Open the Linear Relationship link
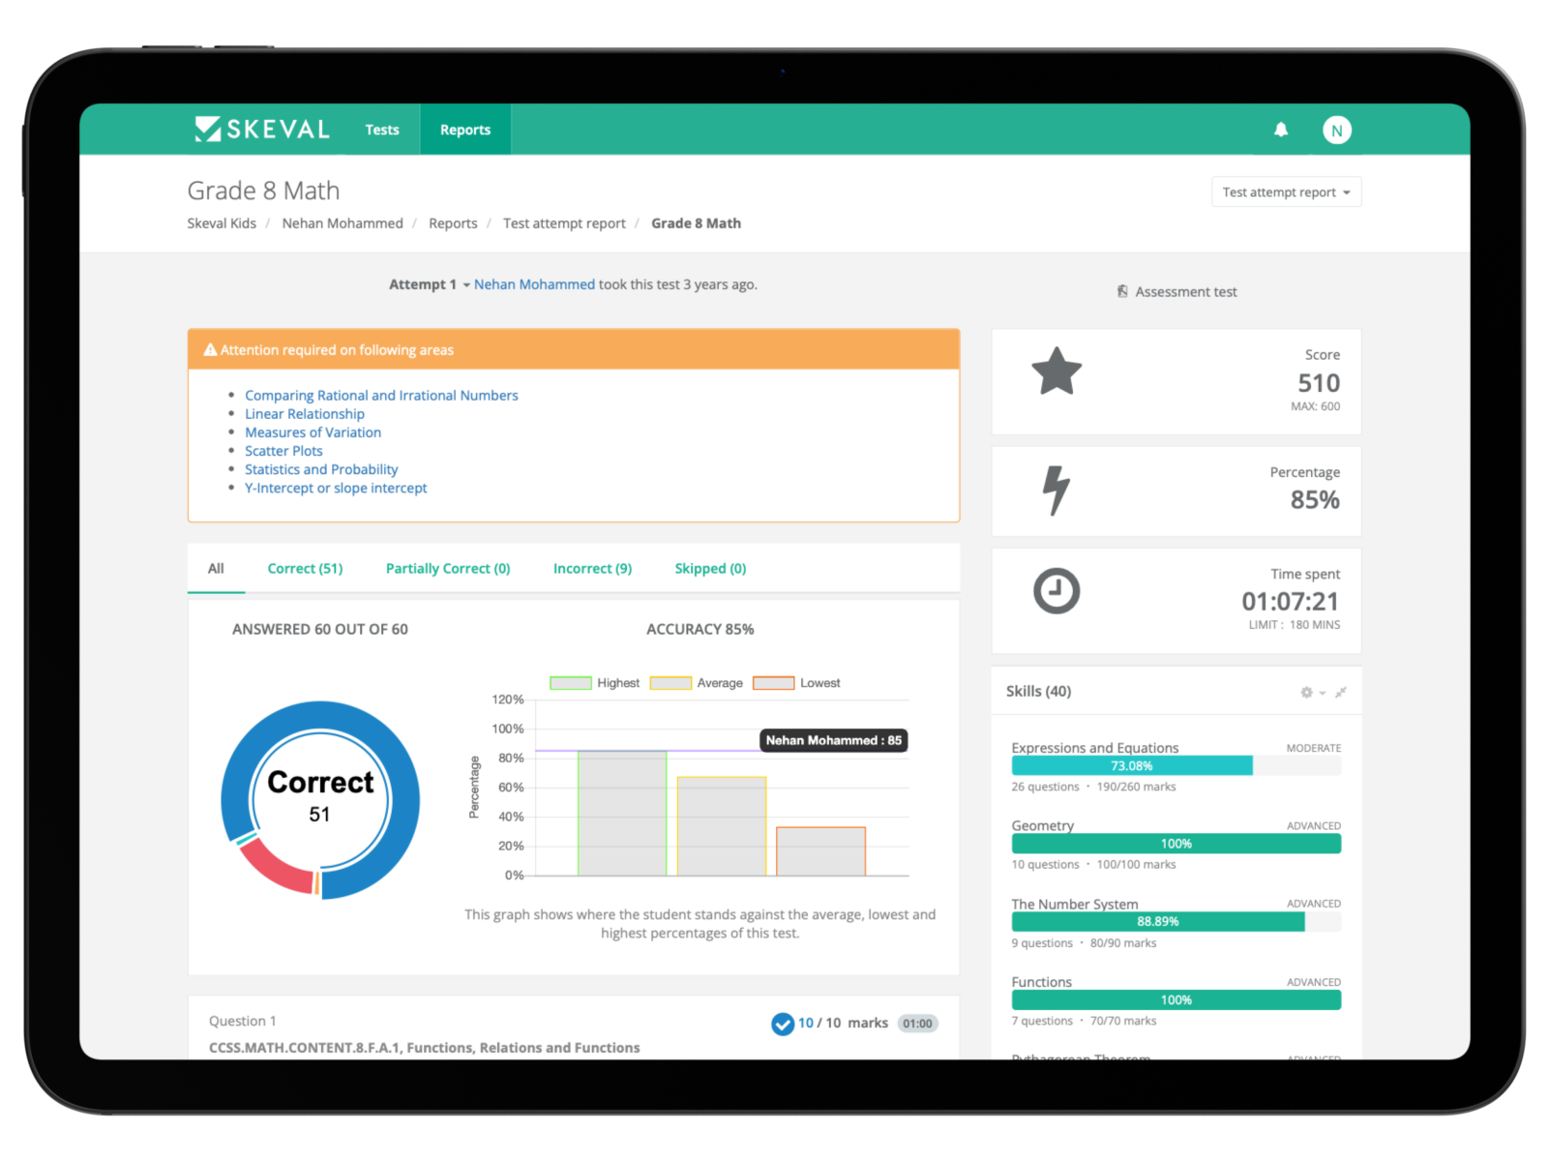1548x1161 pixels. pos(305,414)
